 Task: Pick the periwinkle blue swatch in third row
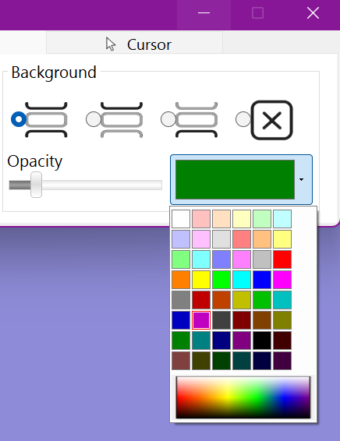(221, 259)
